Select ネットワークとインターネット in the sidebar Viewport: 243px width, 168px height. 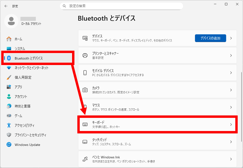pos(31,68)
